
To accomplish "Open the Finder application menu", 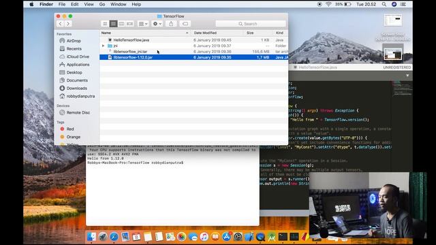I will point(46,5).
